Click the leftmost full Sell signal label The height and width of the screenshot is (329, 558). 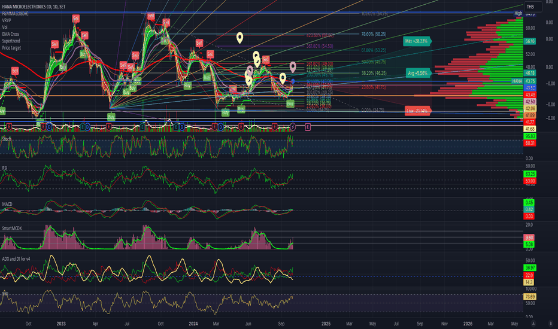point(14,71)
